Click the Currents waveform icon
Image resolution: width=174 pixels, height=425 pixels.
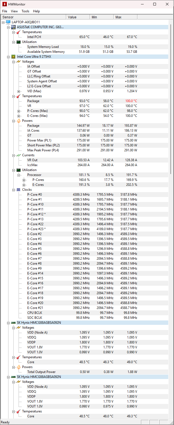tap(18, 155)
